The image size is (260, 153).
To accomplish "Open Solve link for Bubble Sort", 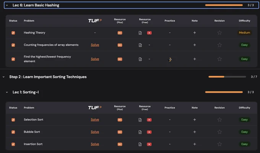I will coord(95,132).
